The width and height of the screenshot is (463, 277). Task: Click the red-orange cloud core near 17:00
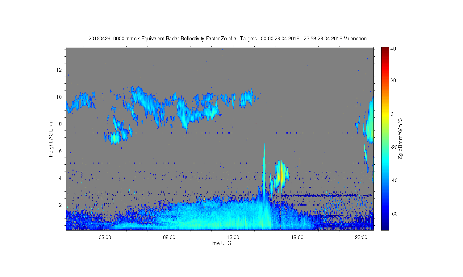281,176
